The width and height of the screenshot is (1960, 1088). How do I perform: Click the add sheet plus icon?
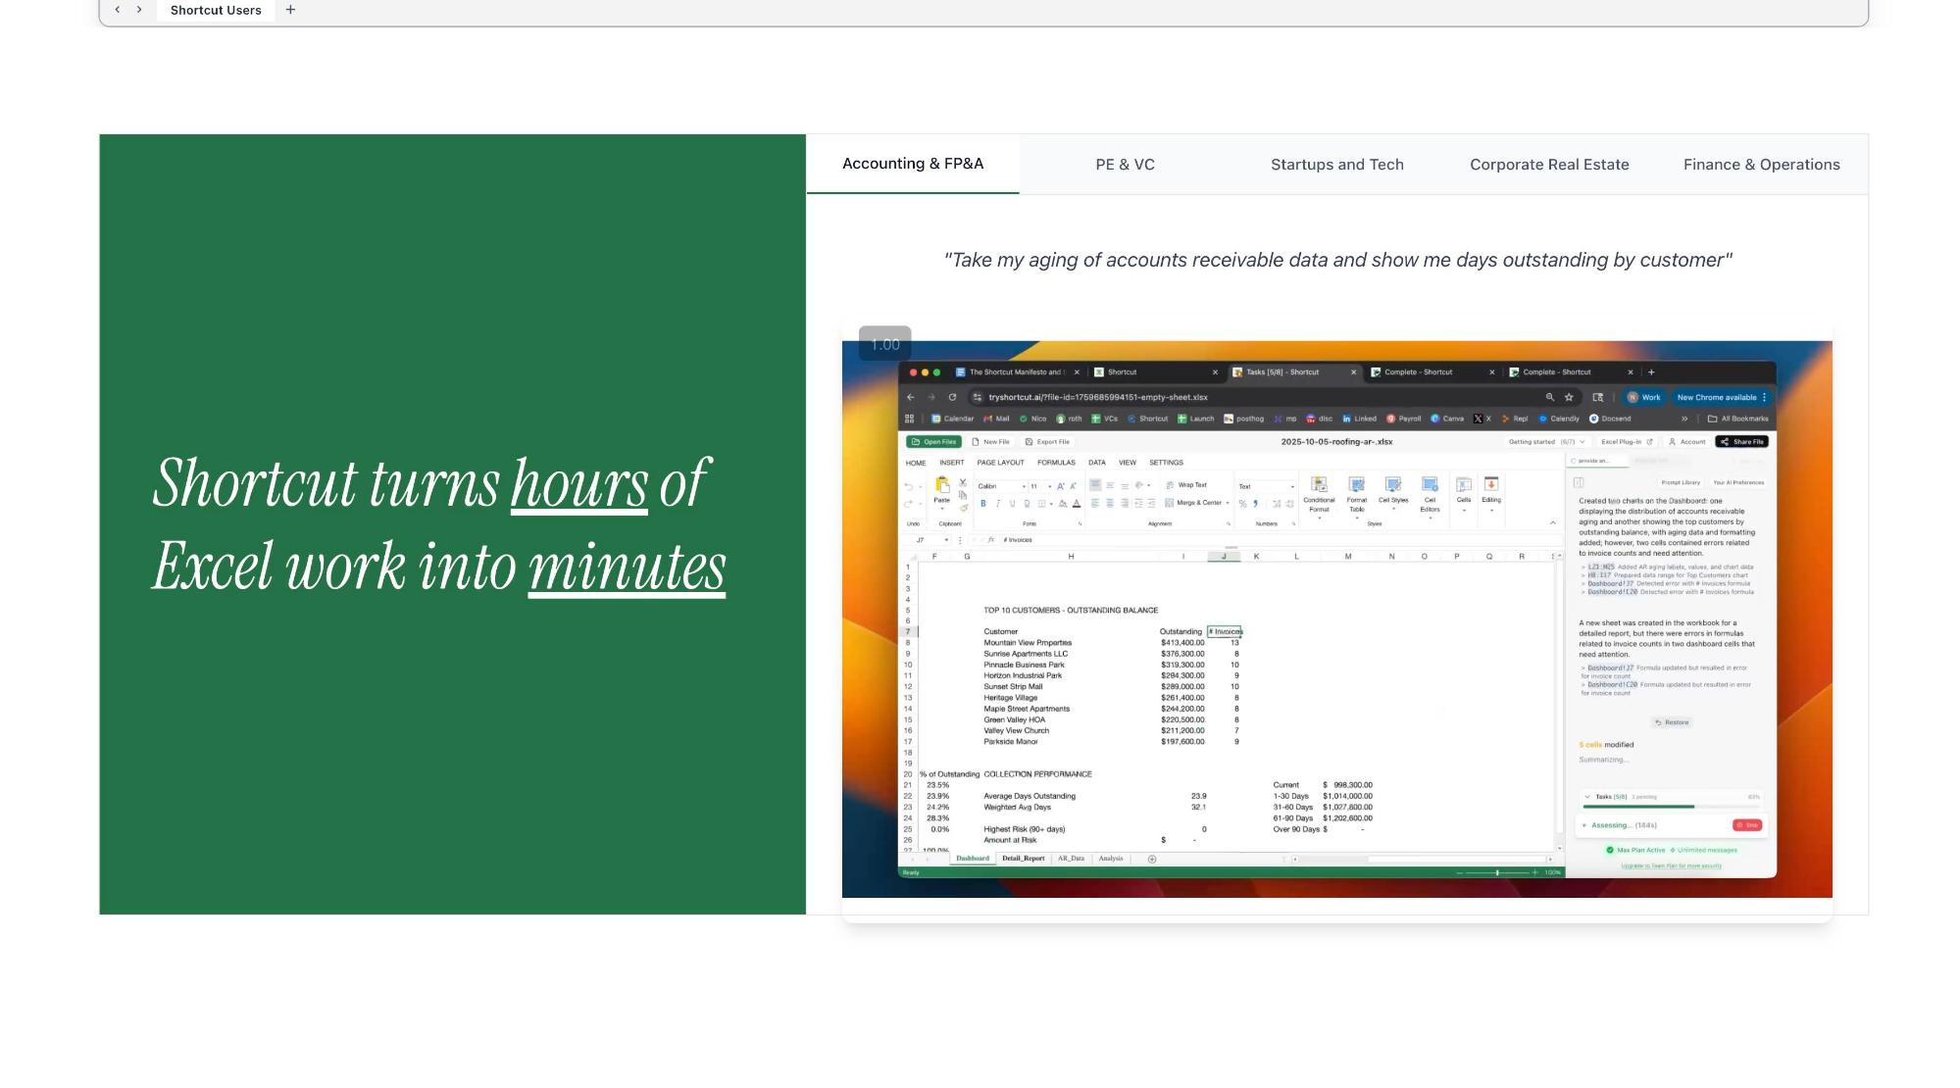pos(1152,860)
